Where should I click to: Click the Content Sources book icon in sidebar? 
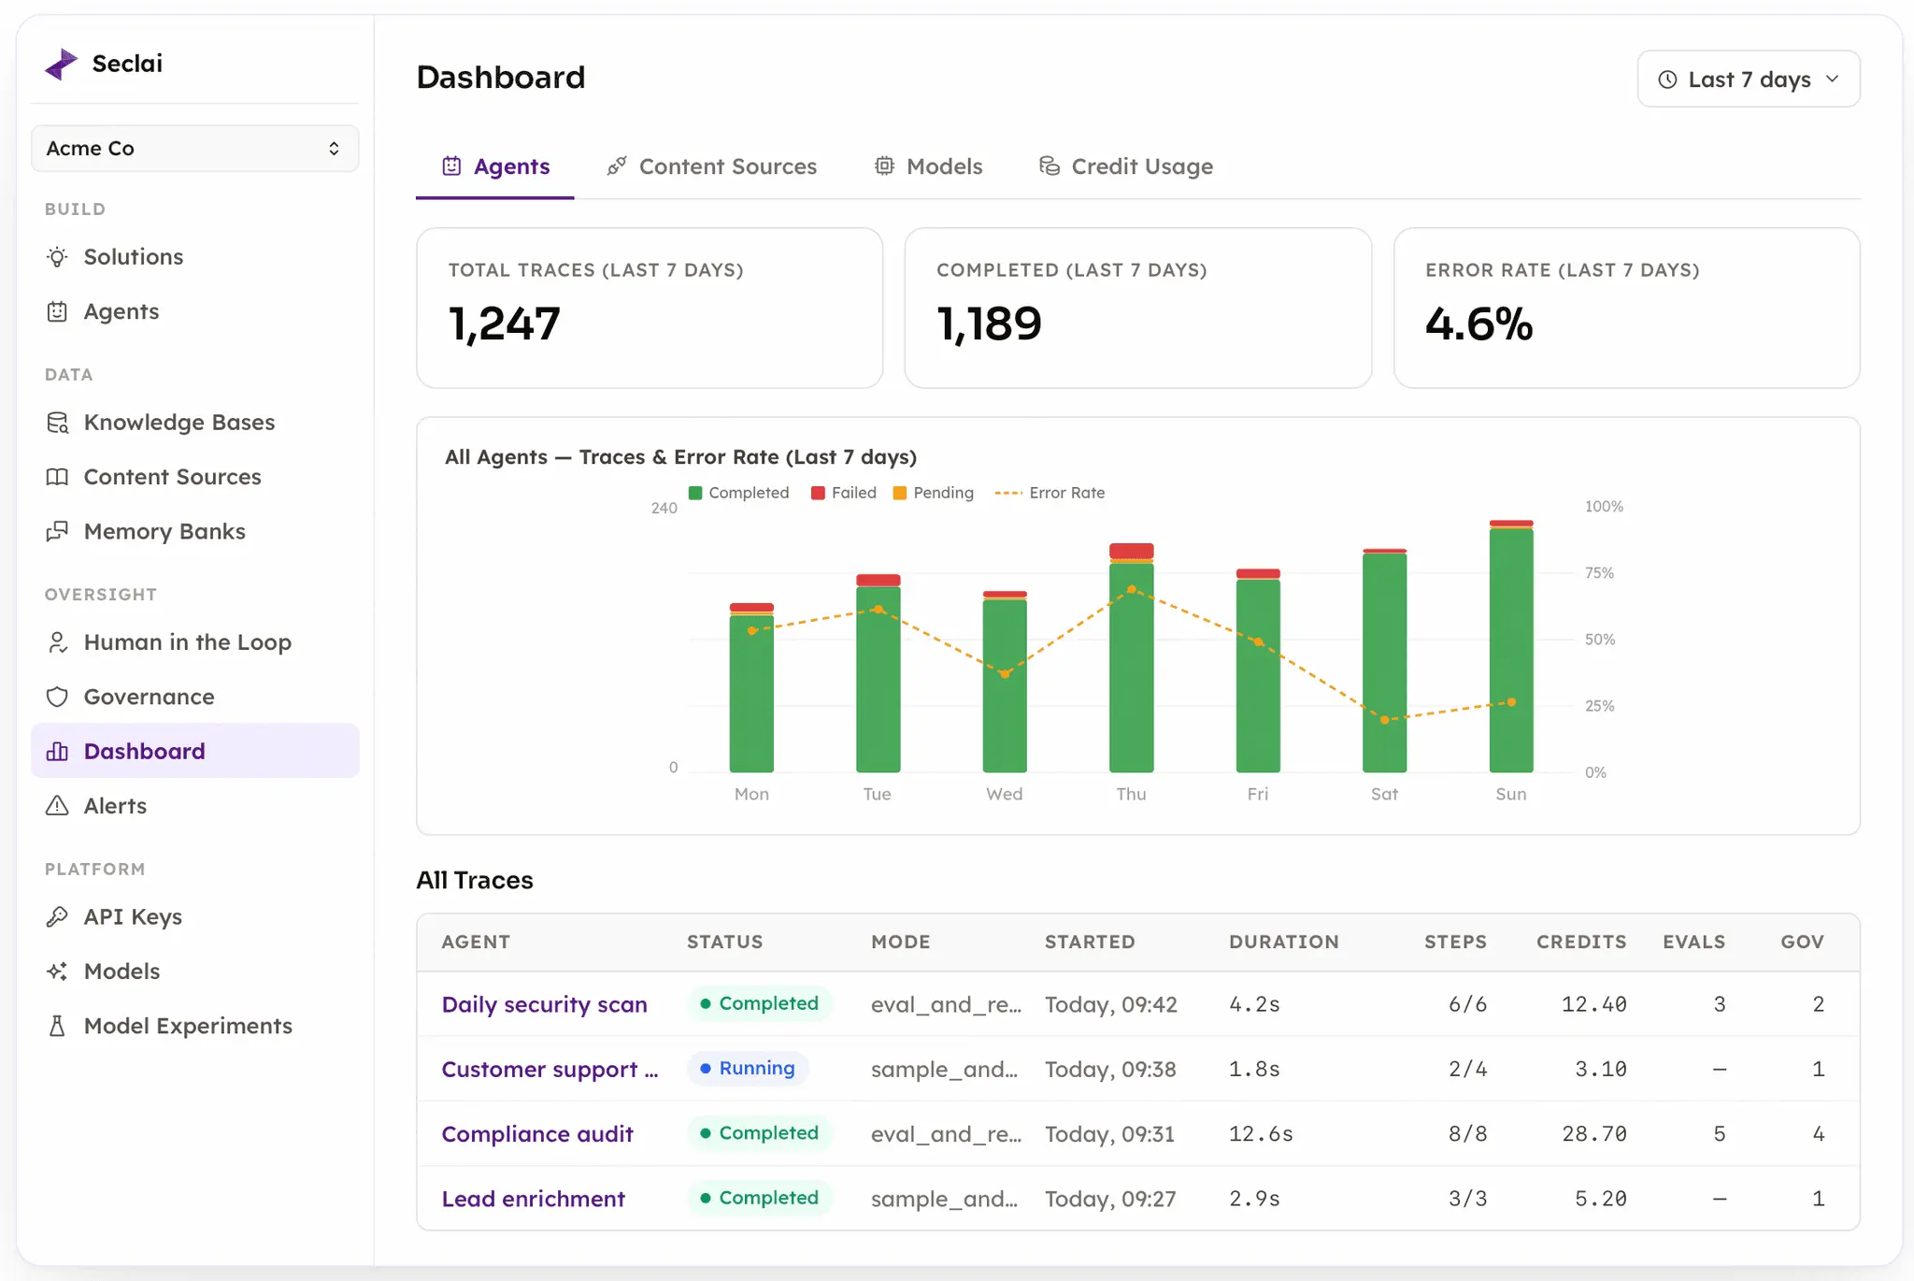(57, 477)
